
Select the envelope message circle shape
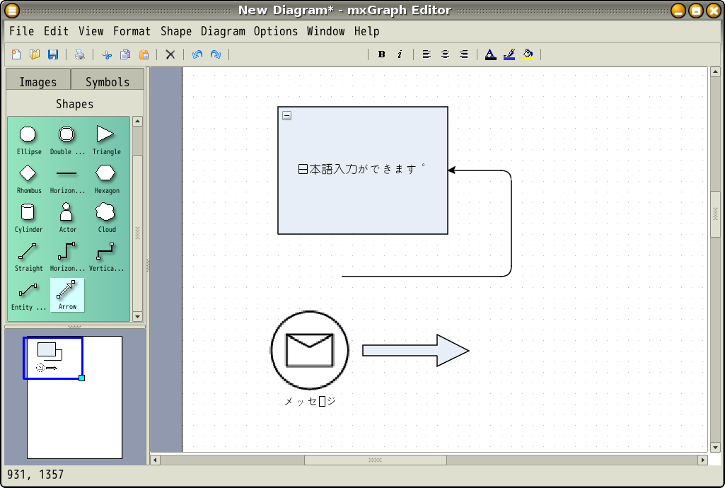point(309,350)
